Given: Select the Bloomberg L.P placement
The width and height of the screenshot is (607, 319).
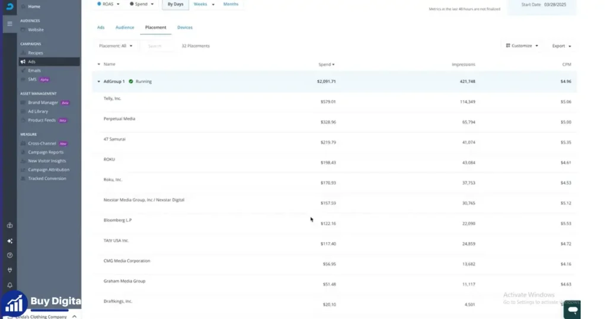Looking at the screenshot, I should tap(117, 220).
